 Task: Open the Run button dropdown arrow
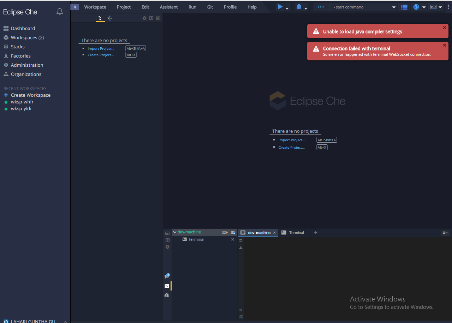click(x=287, y=8)
